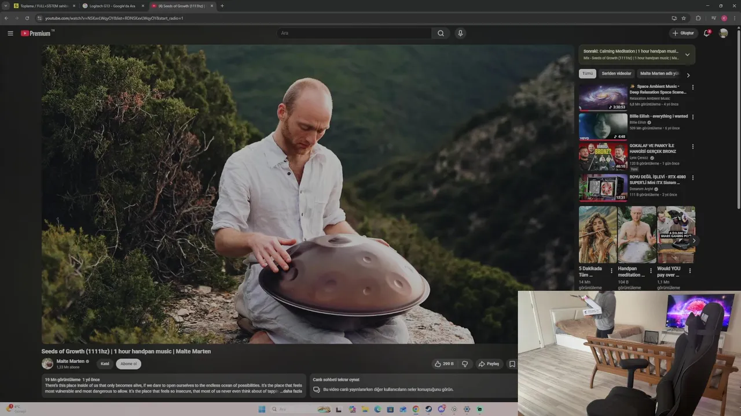Image resolution: width=741 pixels, height=416 pixels.
Task: Open the browser extensions puzzle icon
Action: click(698, 18)
